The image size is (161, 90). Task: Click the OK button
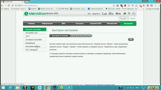(x=131, y=39)
